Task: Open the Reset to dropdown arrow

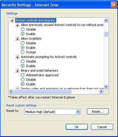Action: [x=78, y=112]
